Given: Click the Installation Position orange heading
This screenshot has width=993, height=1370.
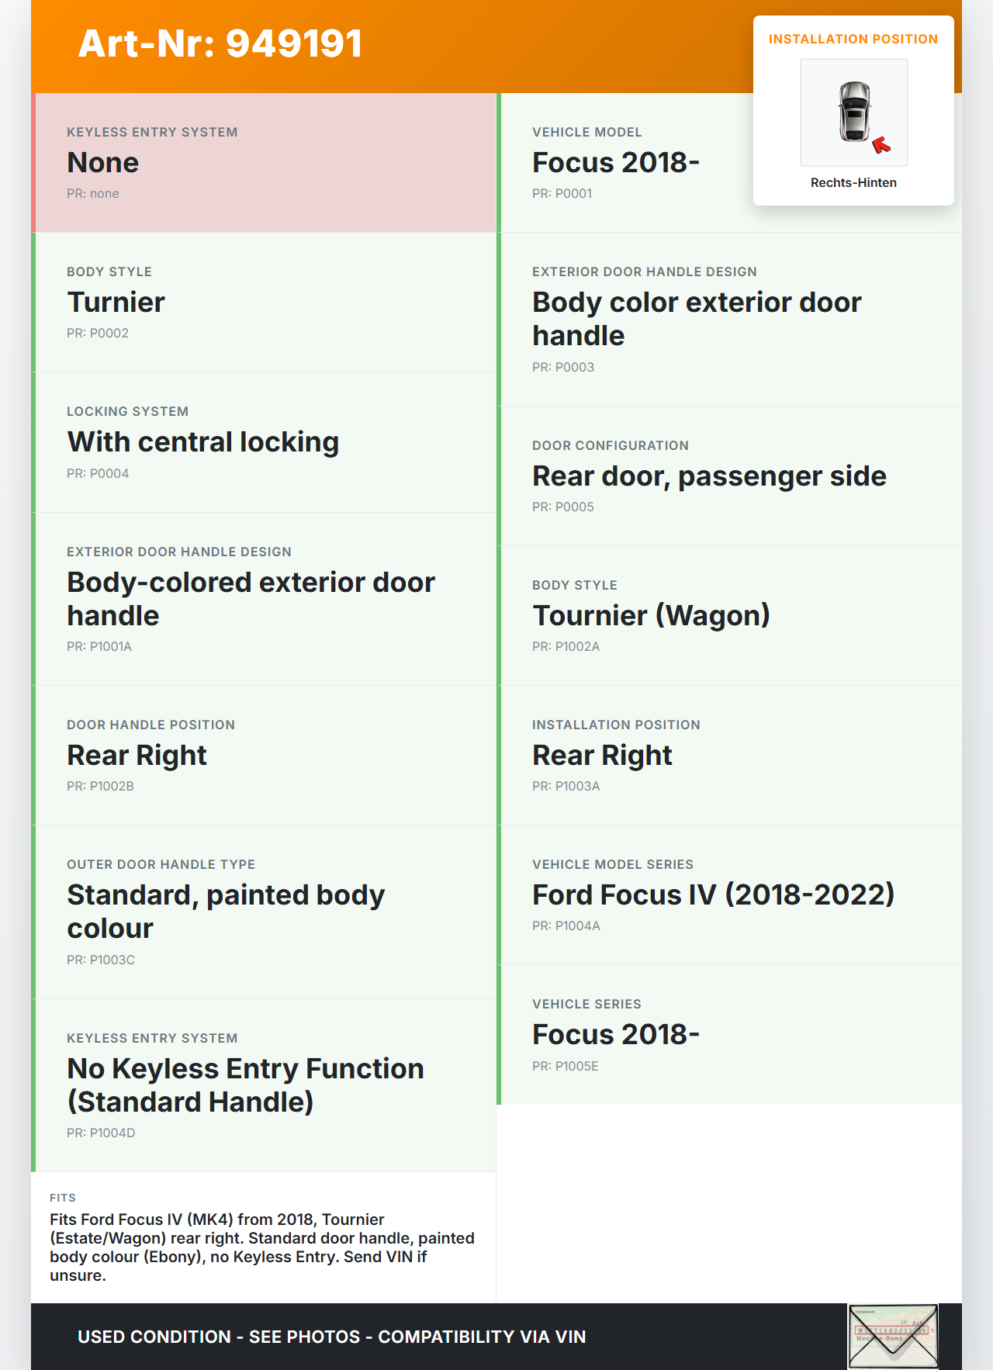Looking at the screenshot, I should [853, 39].
